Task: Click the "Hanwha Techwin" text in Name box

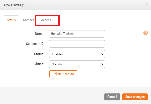Action: (63, 34)
